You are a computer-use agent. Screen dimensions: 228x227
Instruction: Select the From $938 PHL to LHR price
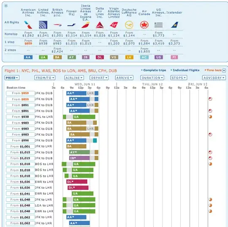(20, 117)
